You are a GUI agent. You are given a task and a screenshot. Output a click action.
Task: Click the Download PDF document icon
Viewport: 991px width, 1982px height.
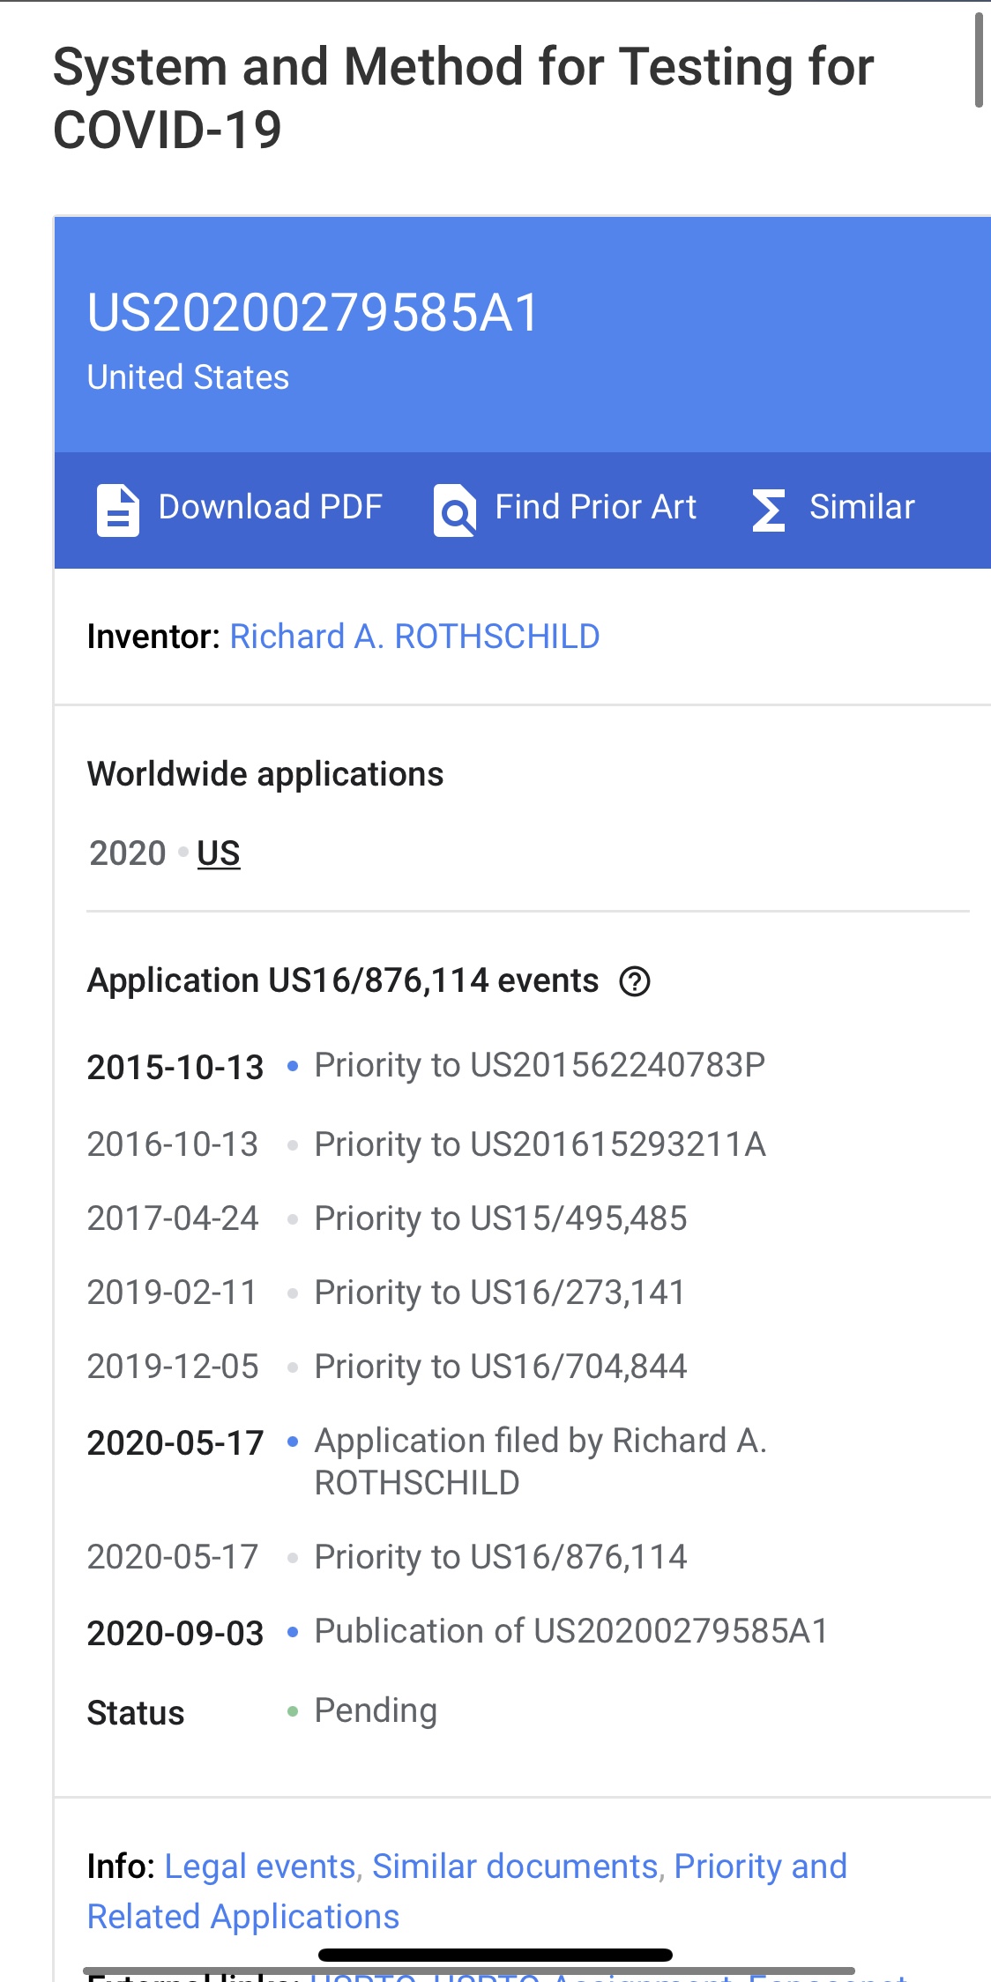tap(118, 510)
